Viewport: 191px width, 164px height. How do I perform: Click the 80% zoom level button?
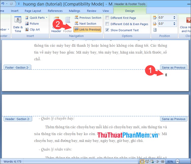[x=170, y=161]
